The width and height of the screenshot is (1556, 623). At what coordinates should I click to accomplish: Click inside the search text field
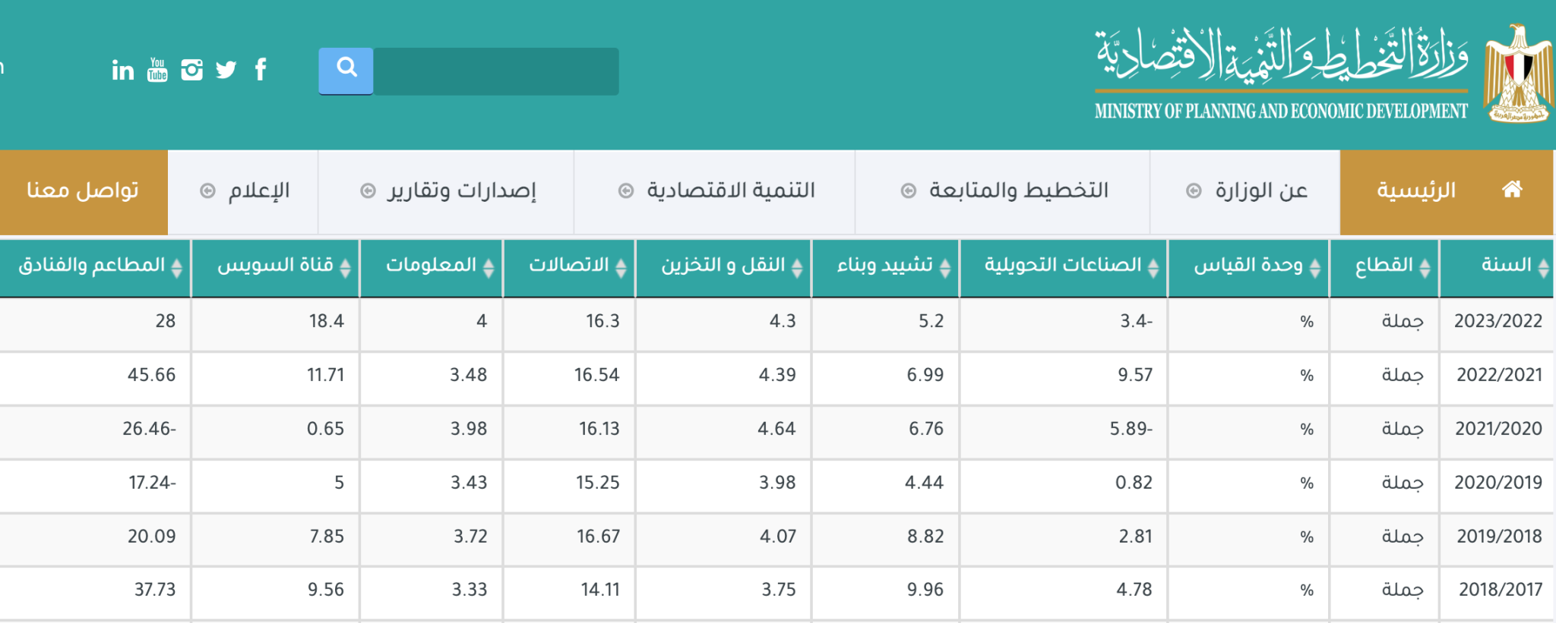[495, 71]
